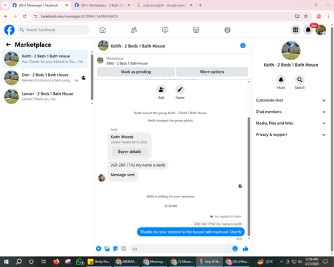Click the browser address bar URL
Viewport: 334px width, 267px height.
[79, 16]
